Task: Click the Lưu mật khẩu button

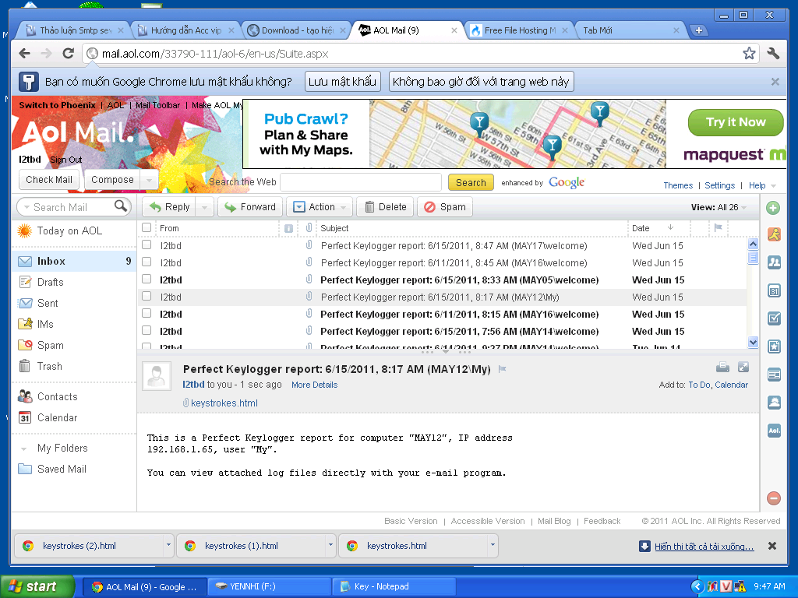Action: (343, 82)
